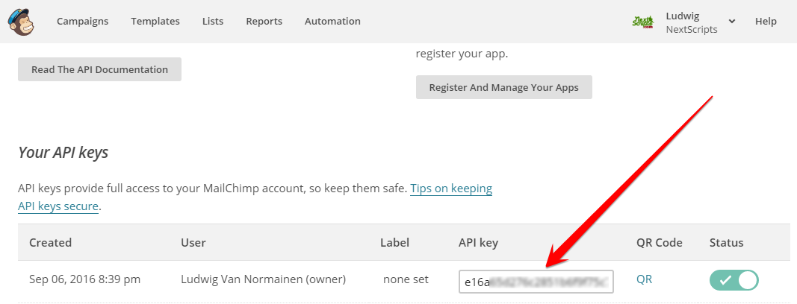Click the Created column header
Image resolution: width=797 pixels, height=304 pixels.
[50, 243]
